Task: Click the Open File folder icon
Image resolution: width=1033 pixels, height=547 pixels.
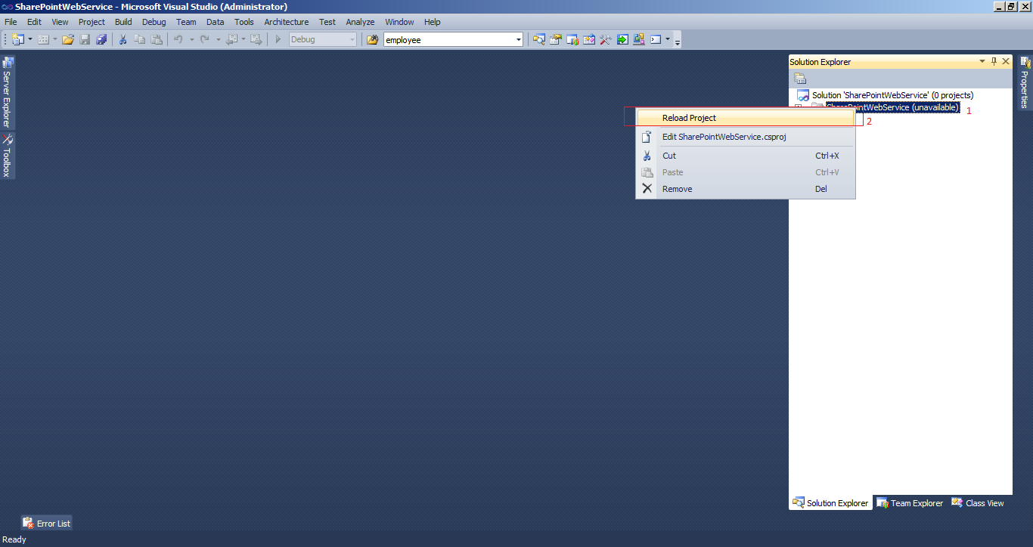Action: [68, 39]
